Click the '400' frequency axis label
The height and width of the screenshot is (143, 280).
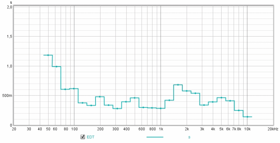[x=126, y=129]
